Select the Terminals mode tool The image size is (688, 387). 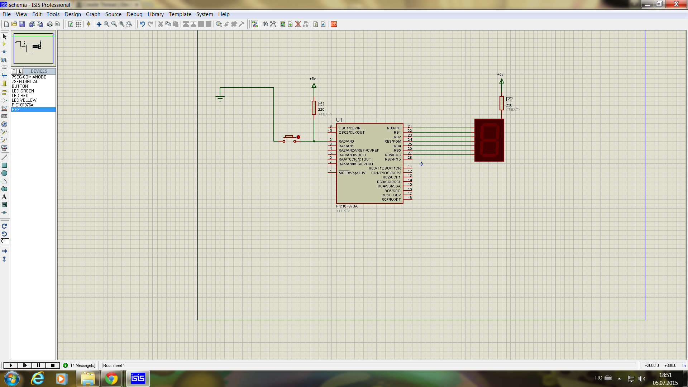tap(4, 92)
